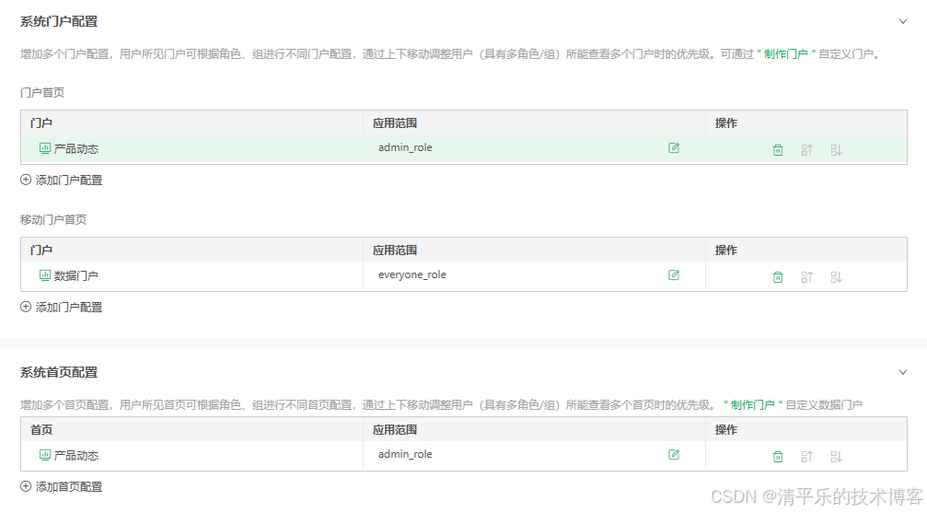
Task: Delete 产品动态 row in 门户首页 table
Action: tap(778, 150)
